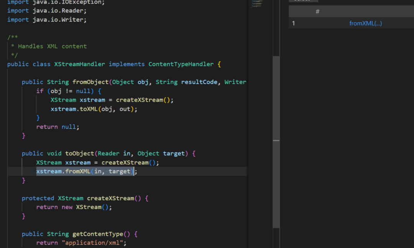Click the editor vertical scrollbar thumb

[x=276, y=142]
